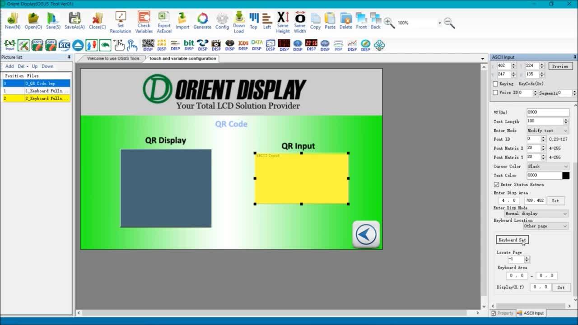Viewport: 578px width, 325px height.
Task: Click the Keyboard Set button
Action: point(512,240)
